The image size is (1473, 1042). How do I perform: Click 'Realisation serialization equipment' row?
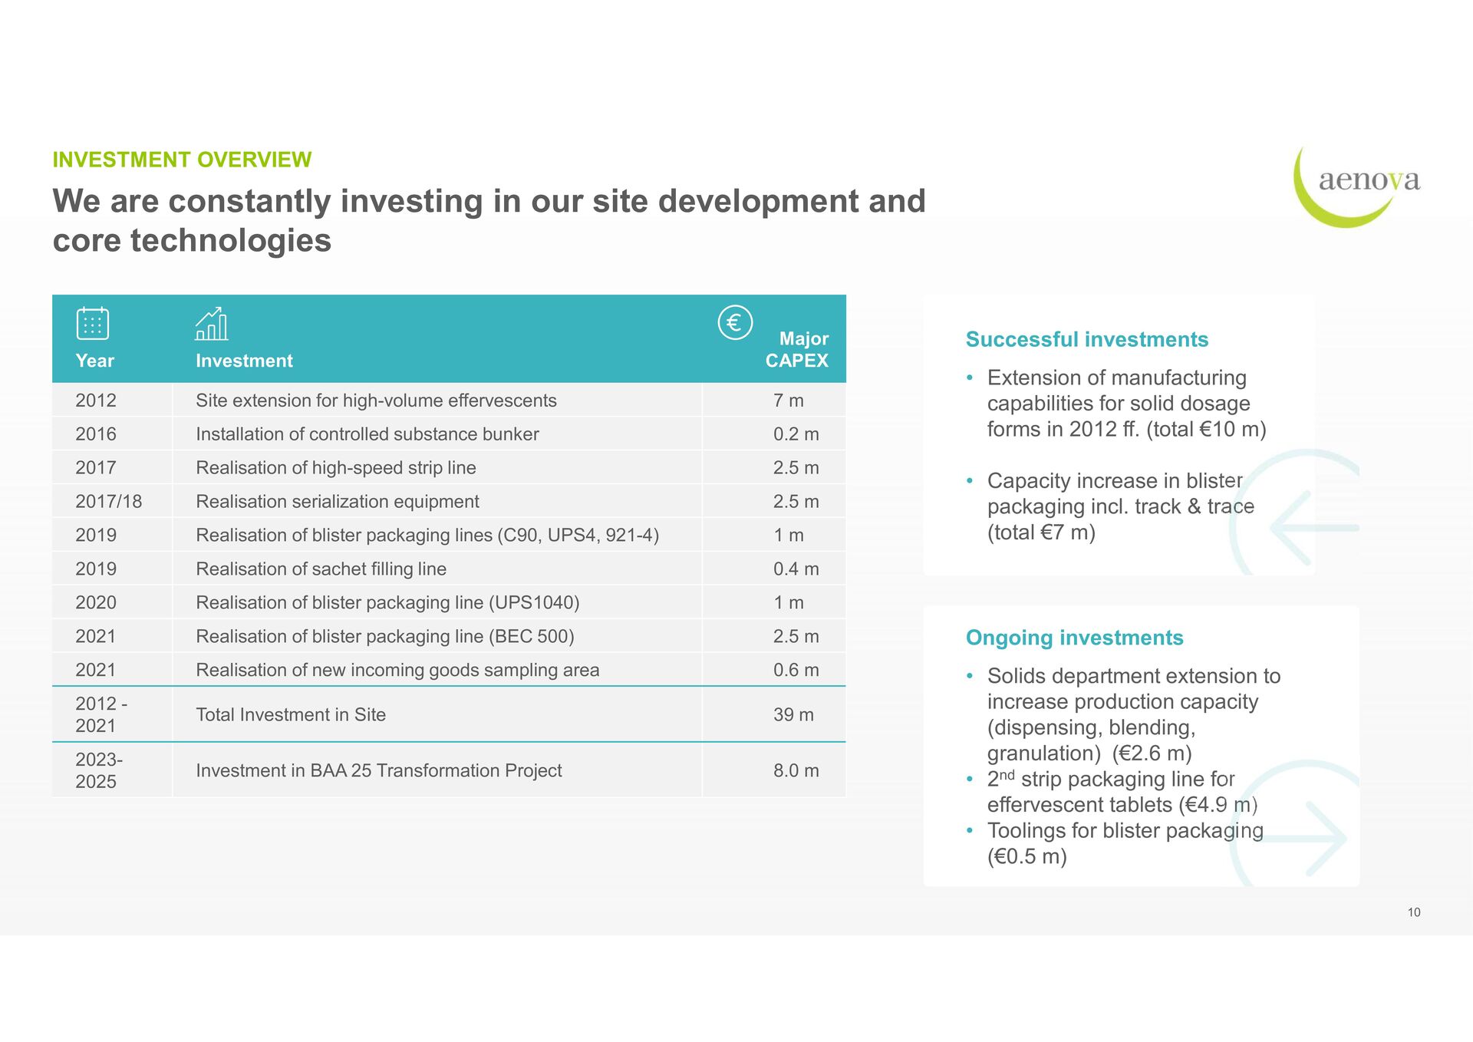(449, 502)
